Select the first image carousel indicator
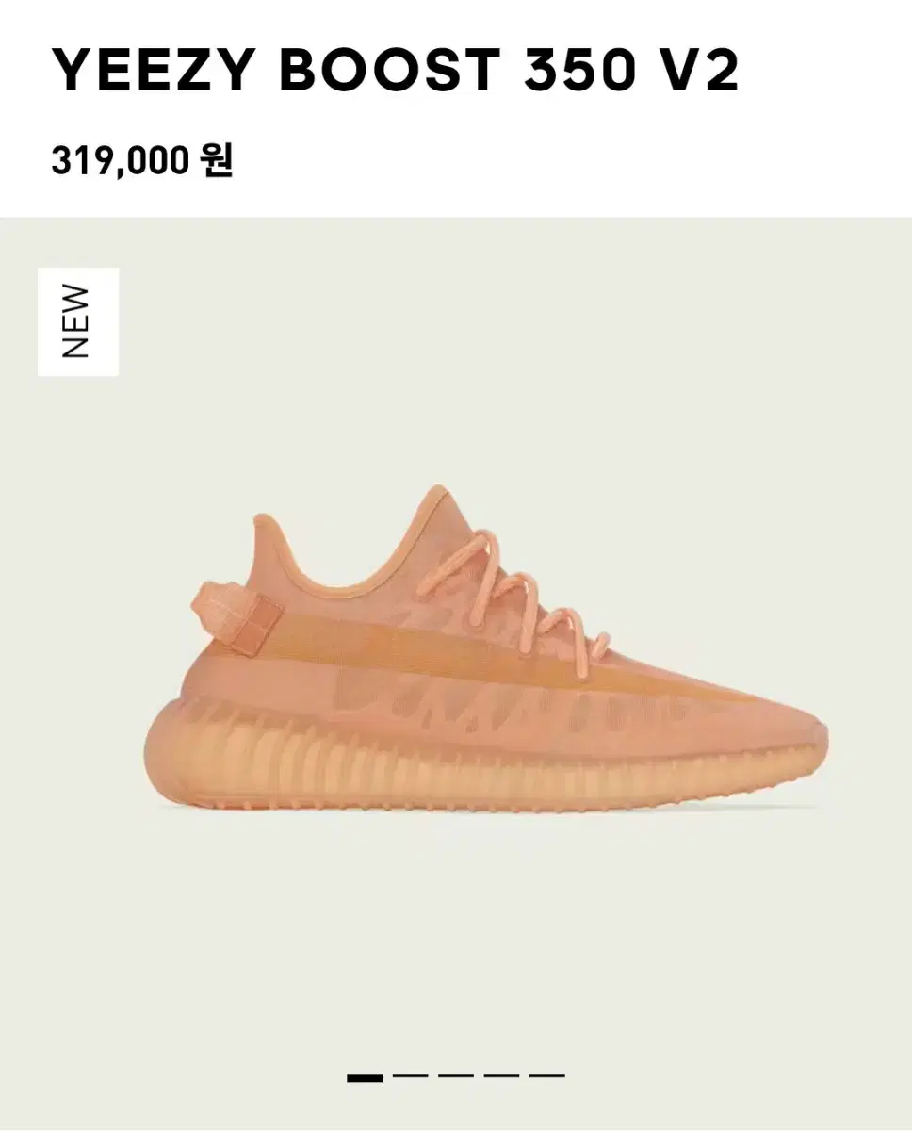This screenshot has height=1131, width=912. point(365,1076)
